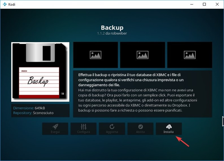Click the version text 1.1.2 da robweber
Screen dimensions: 224x161
pyautogui.click(x=112, y=33)
